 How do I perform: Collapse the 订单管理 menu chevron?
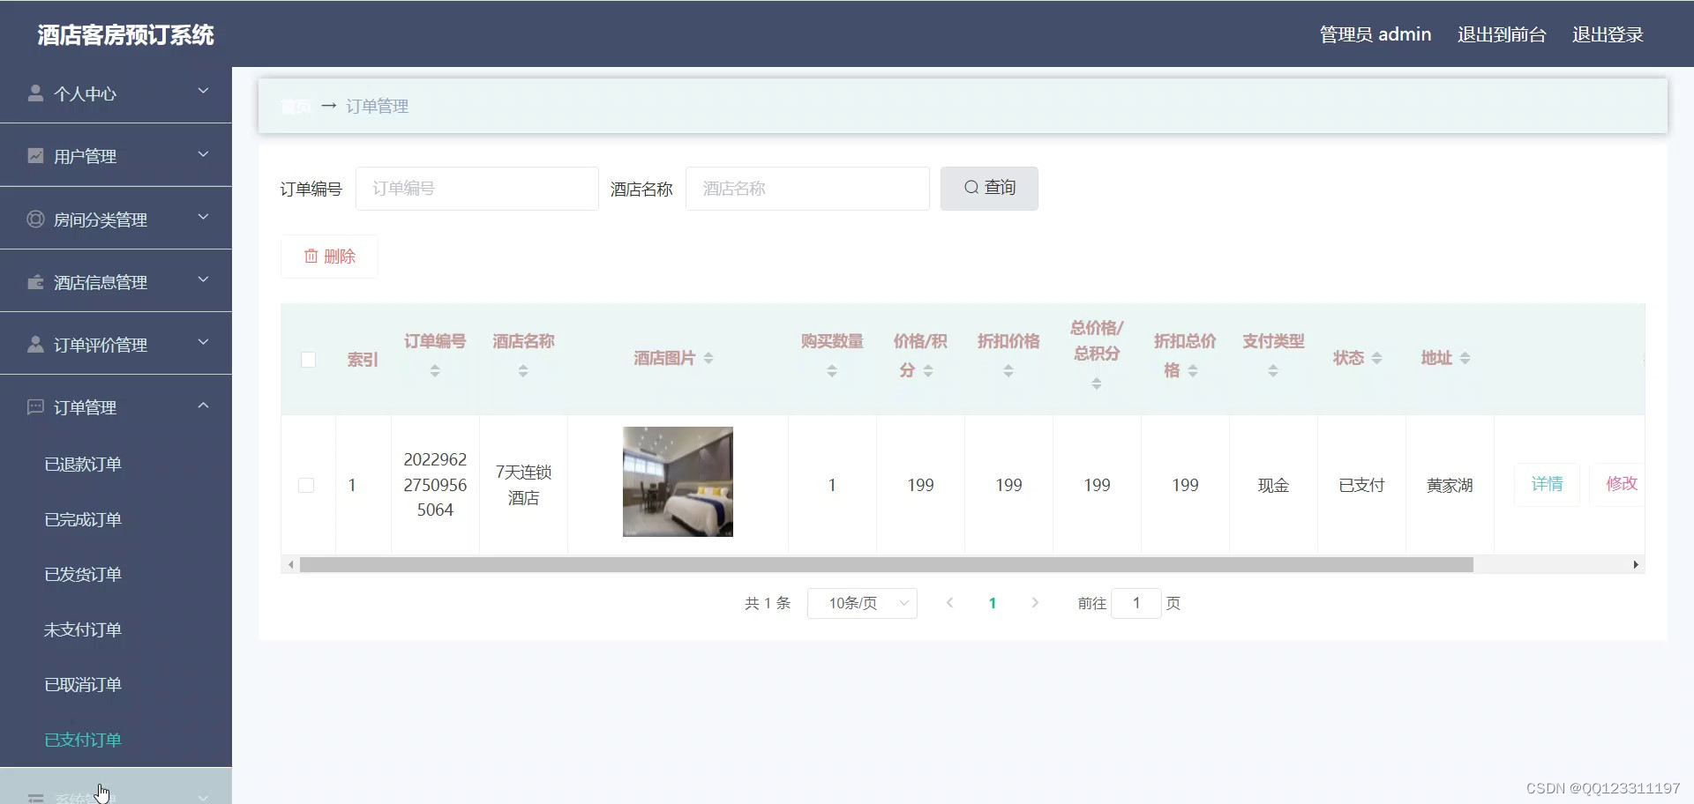point(203,406)
